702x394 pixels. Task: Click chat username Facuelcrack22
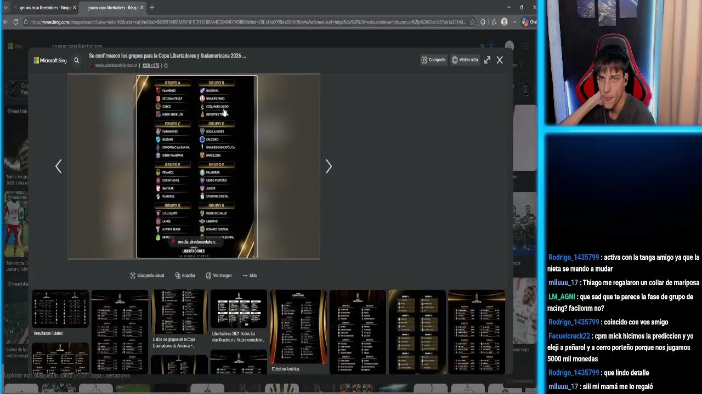(569, 336)
